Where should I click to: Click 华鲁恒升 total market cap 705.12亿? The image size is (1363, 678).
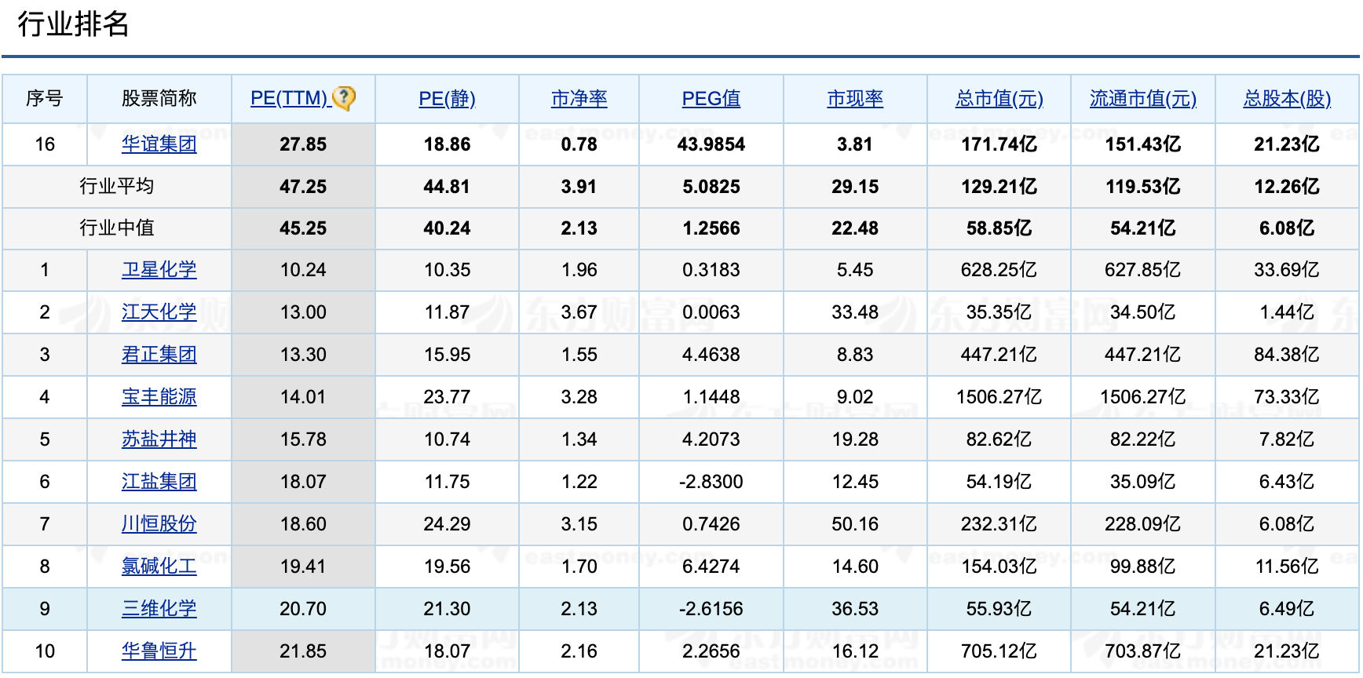click(999, 651)
